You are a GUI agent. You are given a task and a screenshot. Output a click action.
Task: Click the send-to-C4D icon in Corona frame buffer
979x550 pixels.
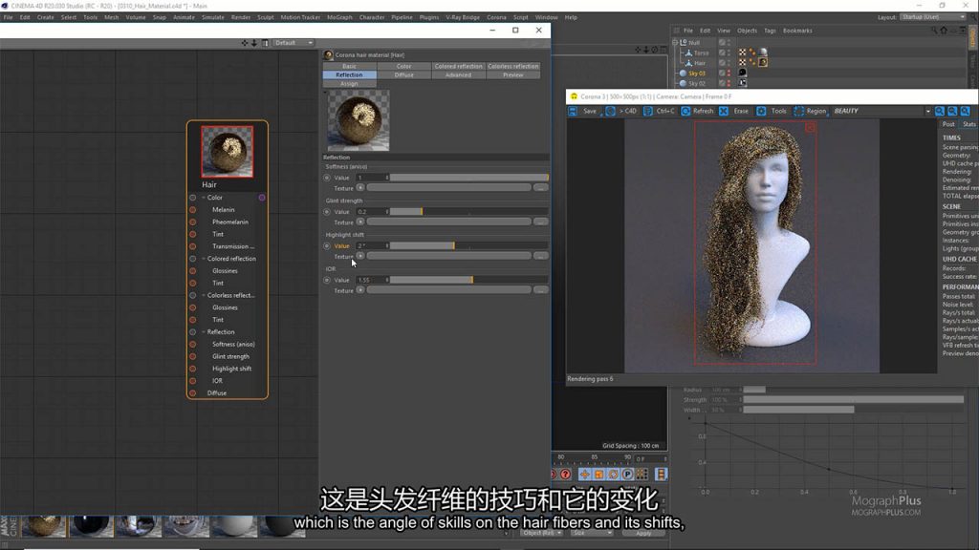610,111
